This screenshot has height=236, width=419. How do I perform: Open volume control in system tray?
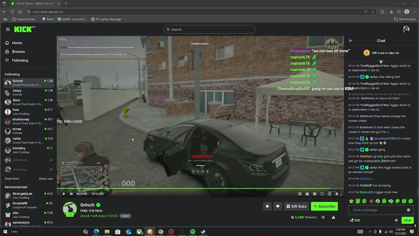pos(391,232)
